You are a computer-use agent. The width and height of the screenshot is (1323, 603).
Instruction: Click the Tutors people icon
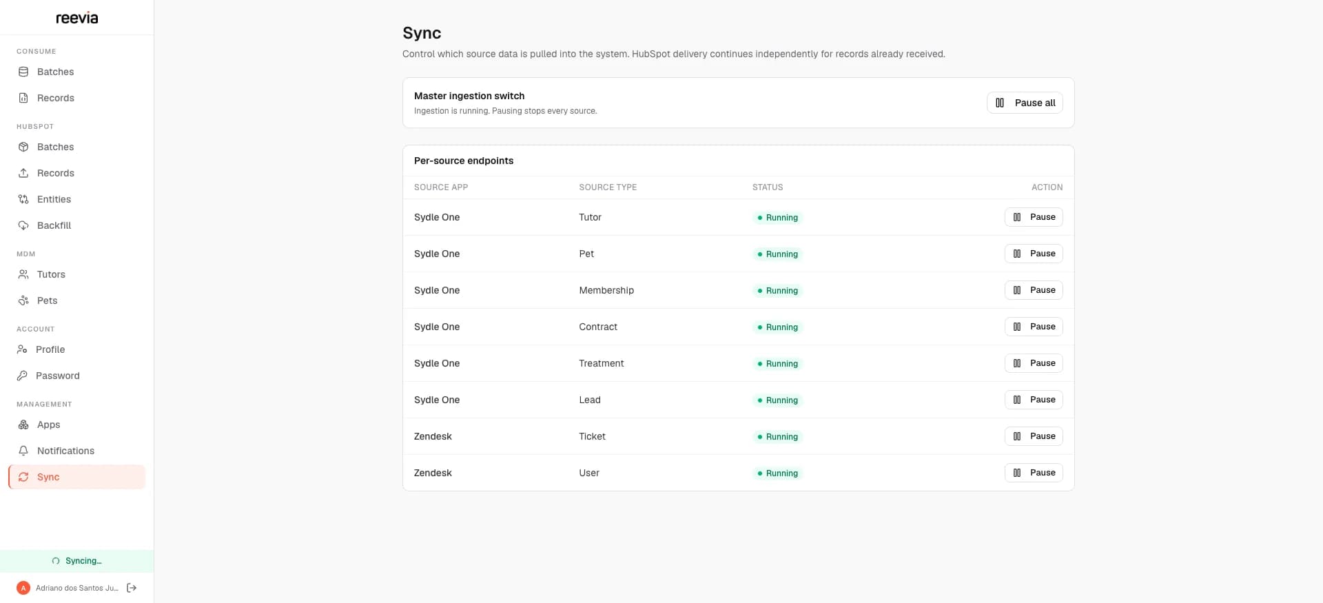(x=23, y=274)
